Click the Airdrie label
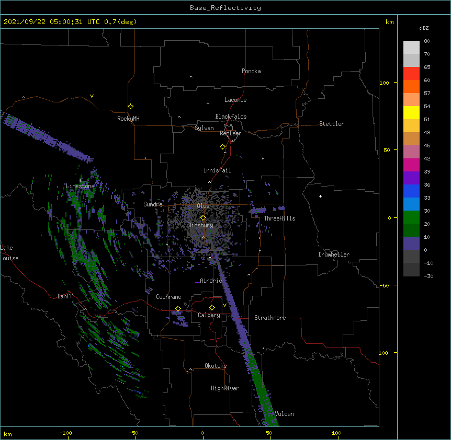Viewport: 451px width, 440px height. click(211, 281)
